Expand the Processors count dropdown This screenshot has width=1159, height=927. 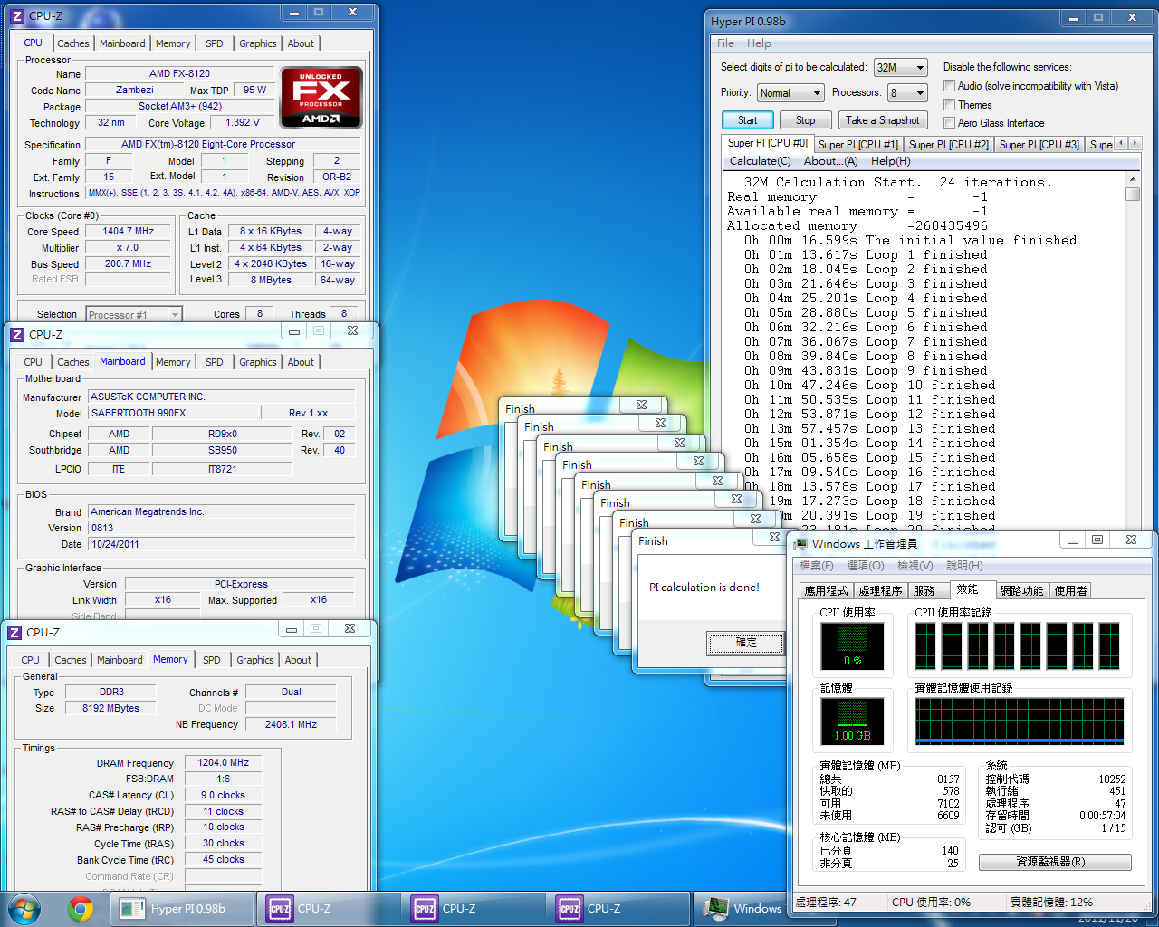tap(908, 92)
